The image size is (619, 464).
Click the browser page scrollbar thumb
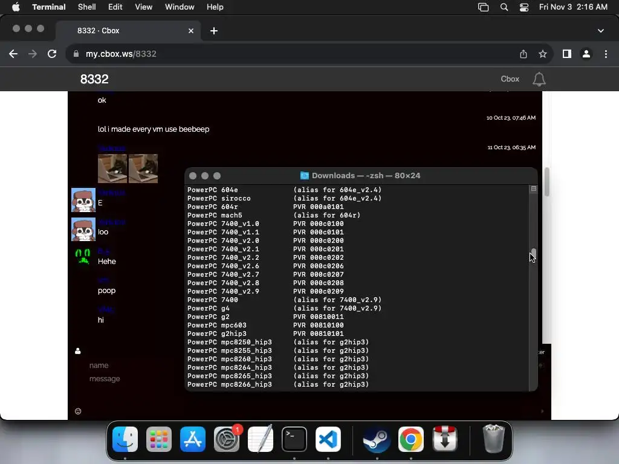click(546, 182)
